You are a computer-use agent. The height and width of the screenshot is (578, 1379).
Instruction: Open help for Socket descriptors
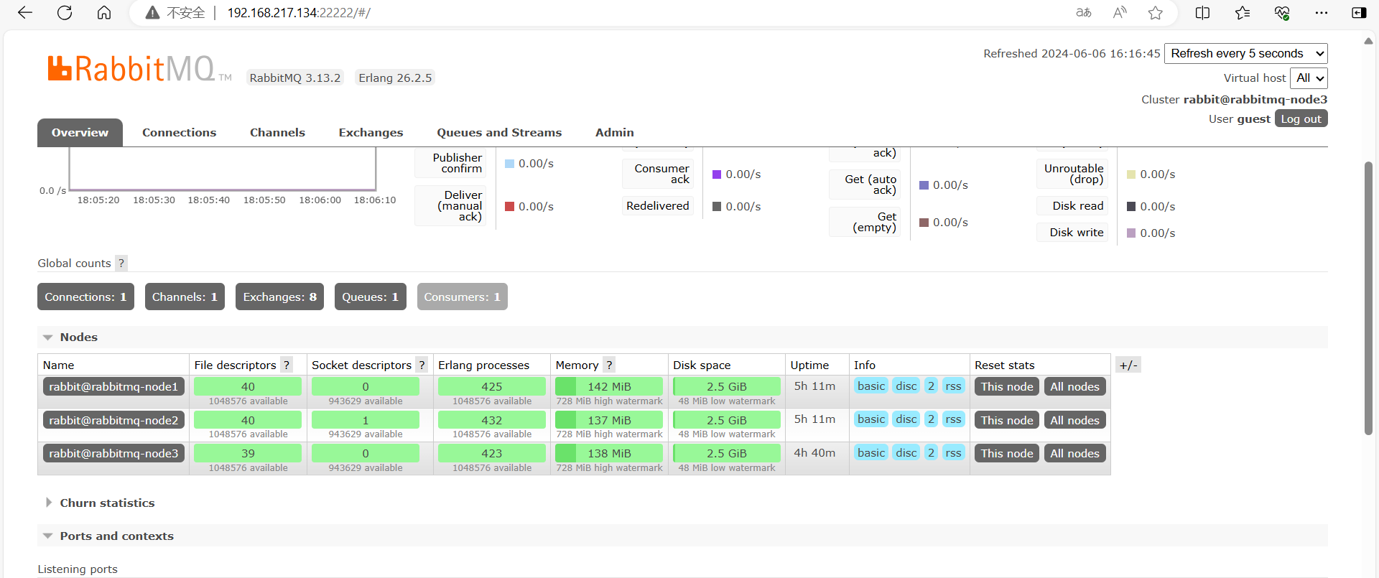422,365
